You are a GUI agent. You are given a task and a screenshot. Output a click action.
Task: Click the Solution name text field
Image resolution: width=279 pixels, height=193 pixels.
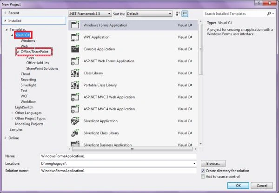(118, 171)
